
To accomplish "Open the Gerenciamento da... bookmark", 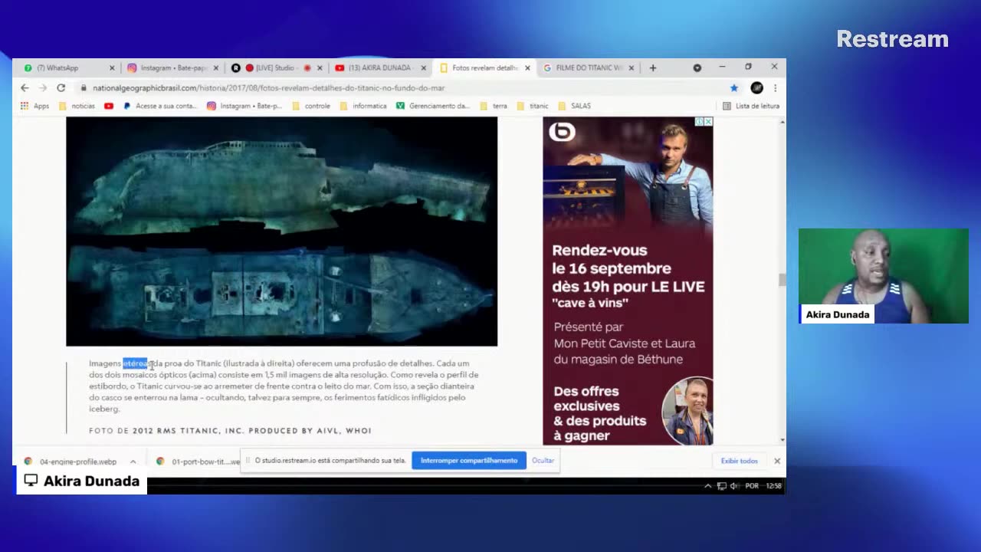I will click(x=433, y=106).
